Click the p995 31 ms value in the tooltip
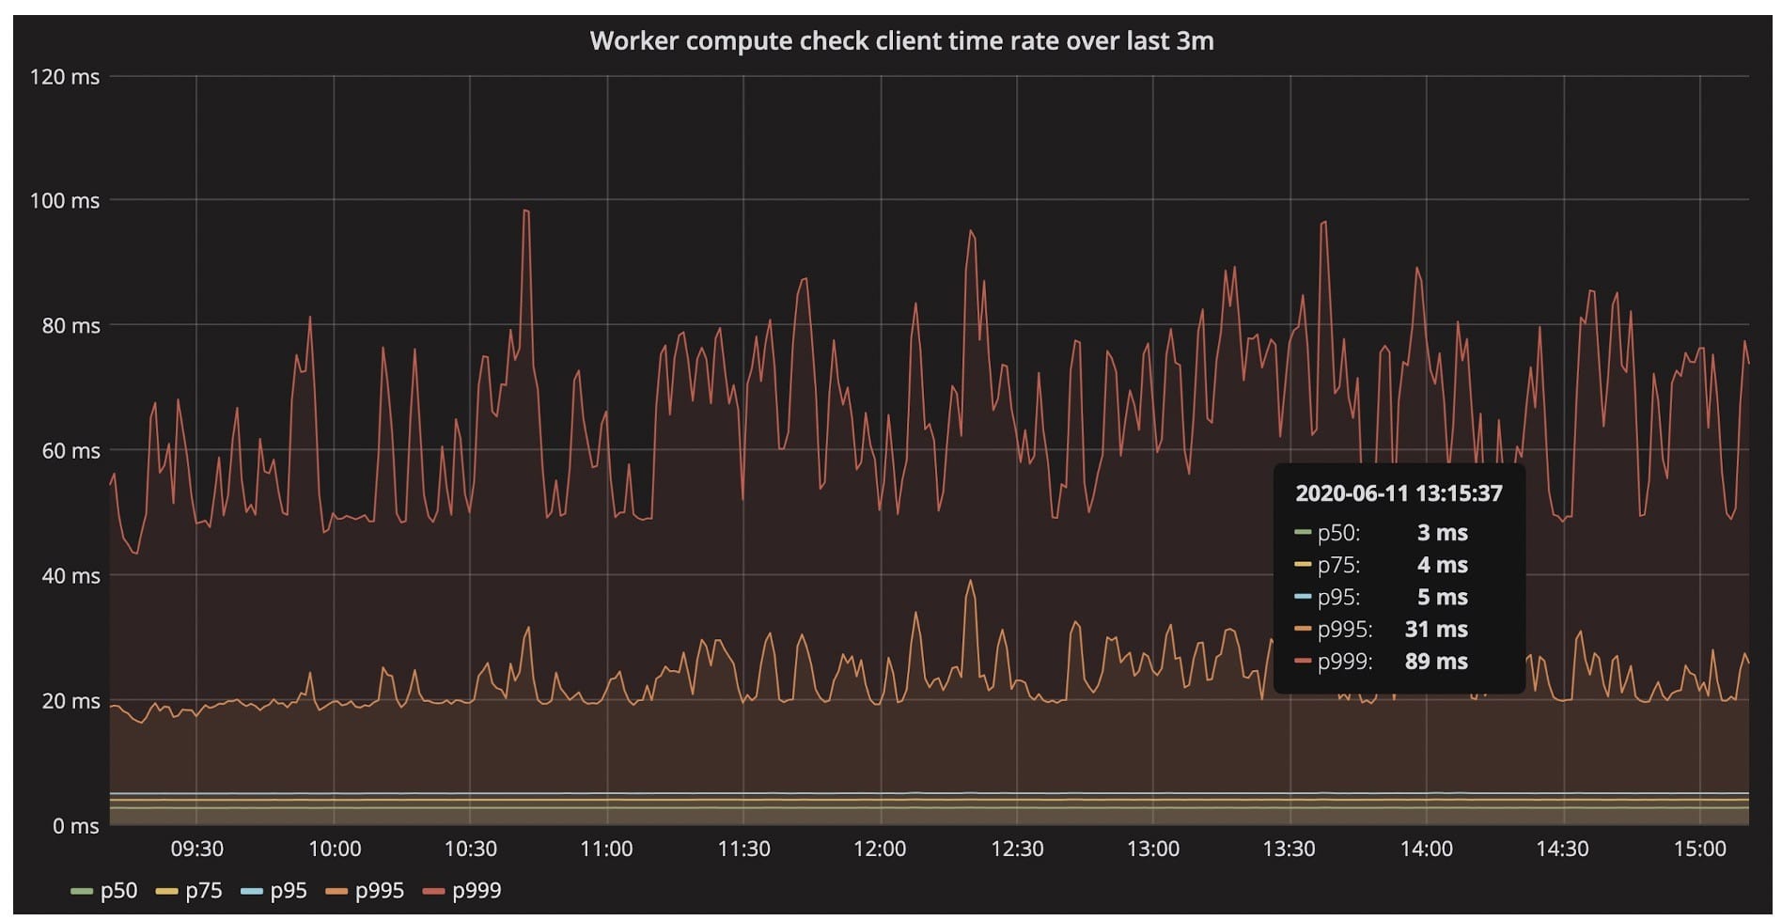1782x921 pixels. (1435, 630)
